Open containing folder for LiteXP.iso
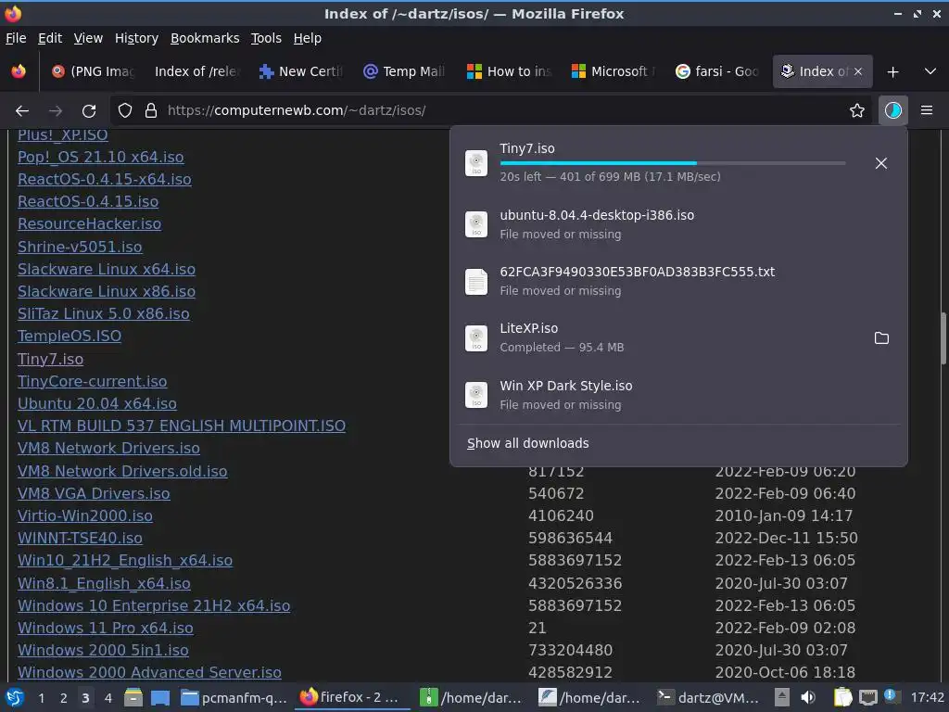This screenshot has height=712, width=949. (882, 337)
